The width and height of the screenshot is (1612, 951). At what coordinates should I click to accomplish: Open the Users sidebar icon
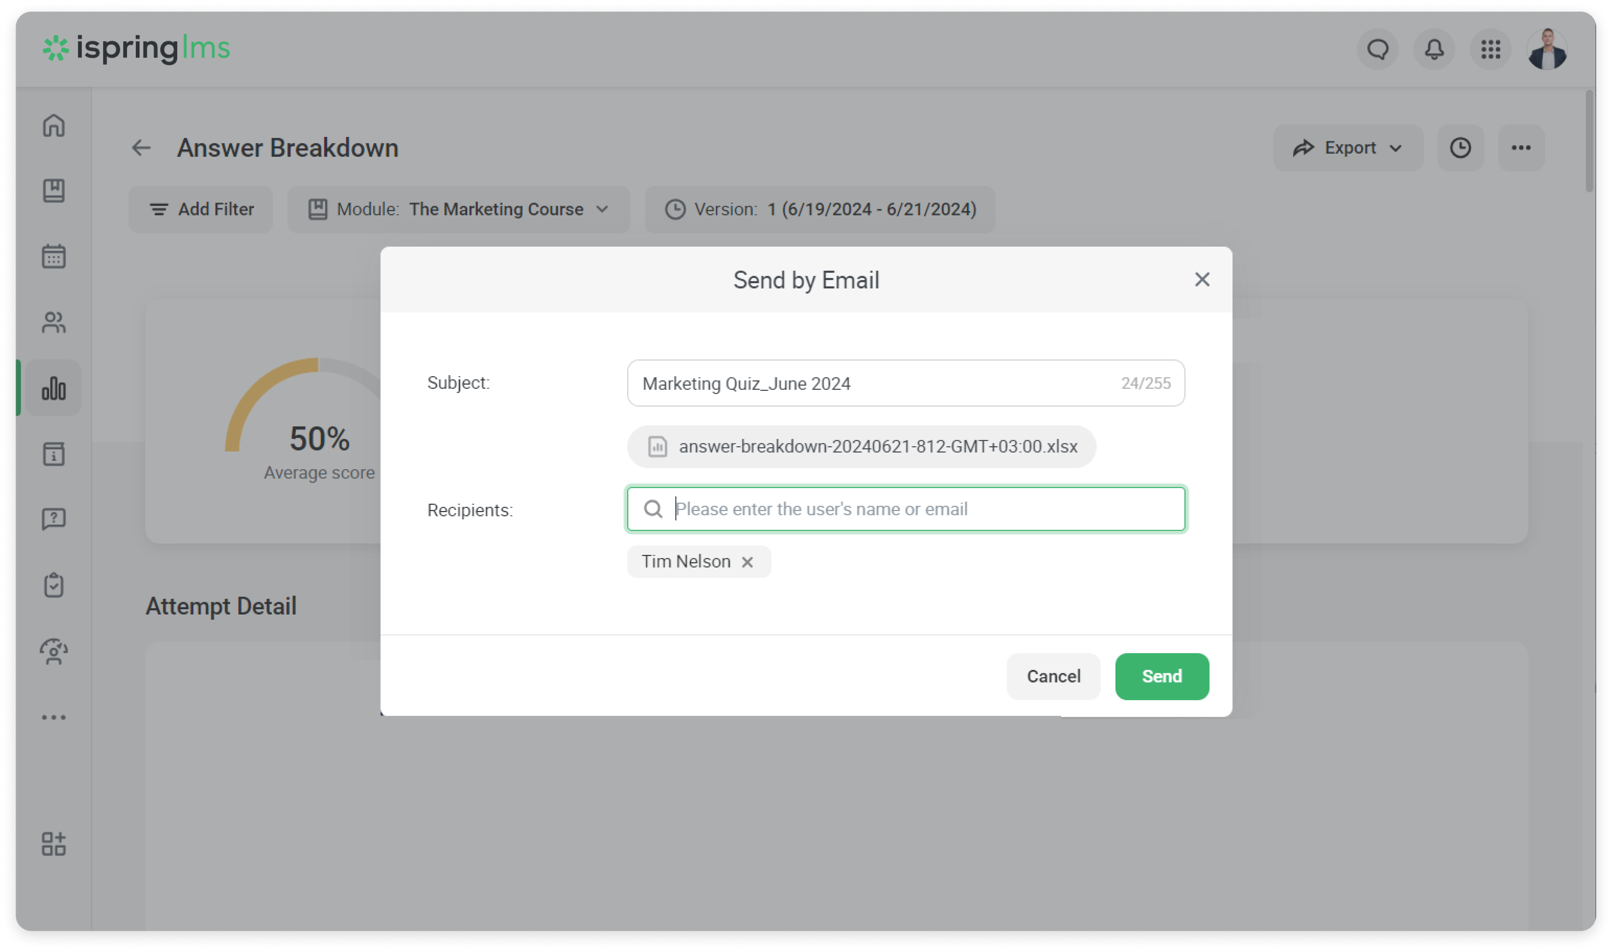(x=54, y=322)
